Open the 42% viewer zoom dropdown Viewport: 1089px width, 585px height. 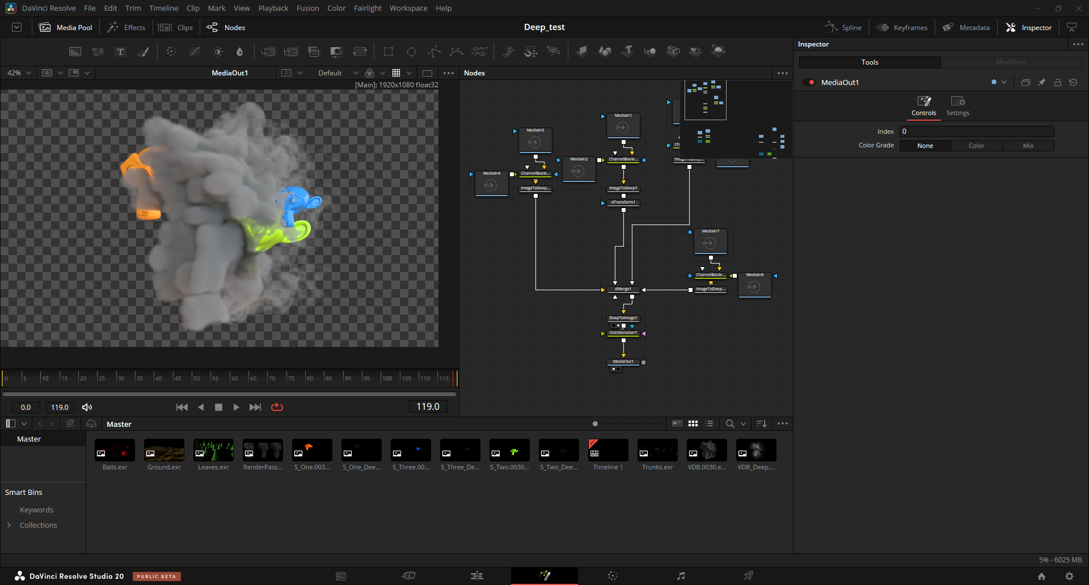[x=19, y=73]
